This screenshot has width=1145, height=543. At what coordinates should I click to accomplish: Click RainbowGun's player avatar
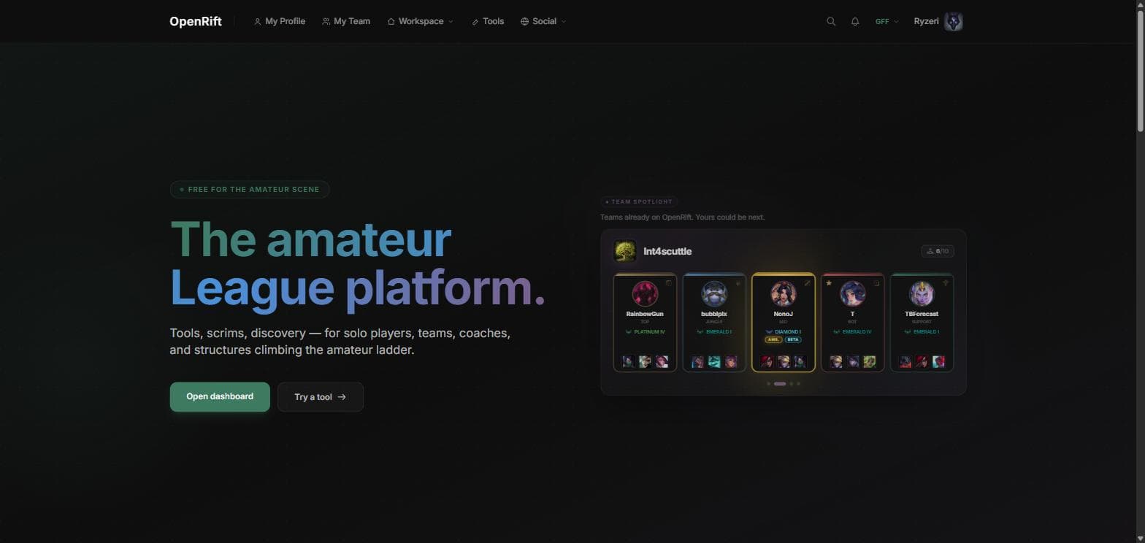click(645, 294)
